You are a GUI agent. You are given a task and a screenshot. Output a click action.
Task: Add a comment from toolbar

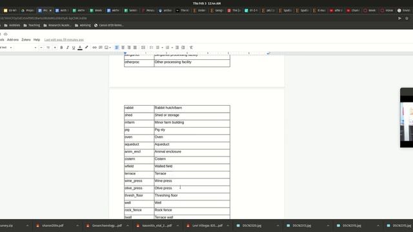101,48
